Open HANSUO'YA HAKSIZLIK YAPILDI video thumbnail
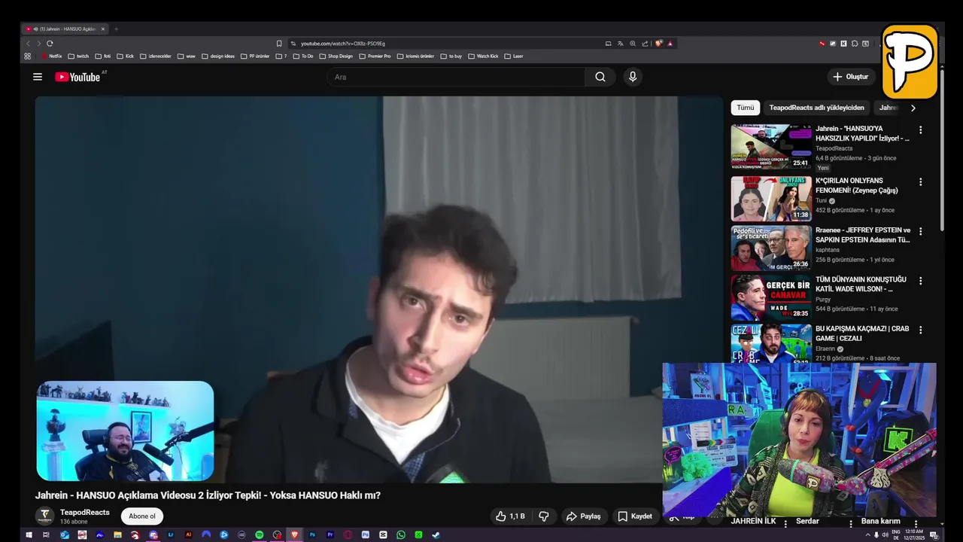963x542 pixels. [x=771, y=147]
